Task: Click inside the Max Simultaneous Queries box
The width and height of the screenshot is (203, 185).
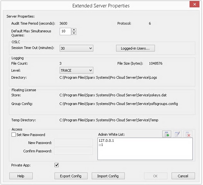Action: tap(65, 31)
